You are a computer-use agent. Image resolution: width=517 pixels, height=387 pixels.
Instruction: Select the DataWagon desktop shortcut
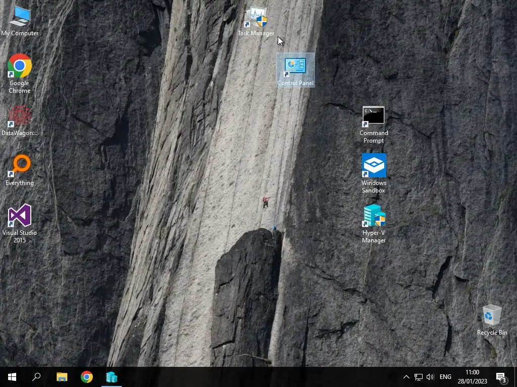pyautogui.click(x=20, y=120)
